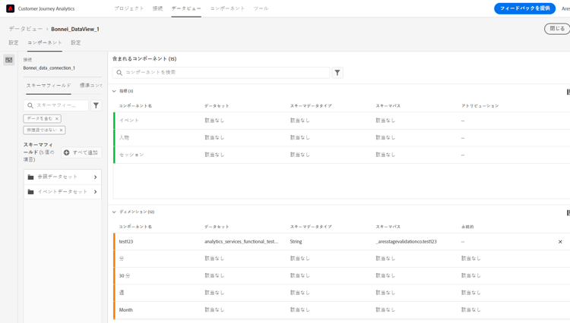Expand the 参照データセット folder chevron
This screenshot has height=323, width=570.
(95, 177)
